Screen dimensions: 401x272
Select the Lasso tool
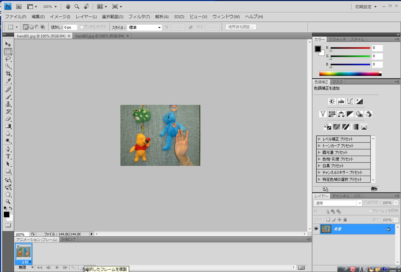tap(8, 59)
